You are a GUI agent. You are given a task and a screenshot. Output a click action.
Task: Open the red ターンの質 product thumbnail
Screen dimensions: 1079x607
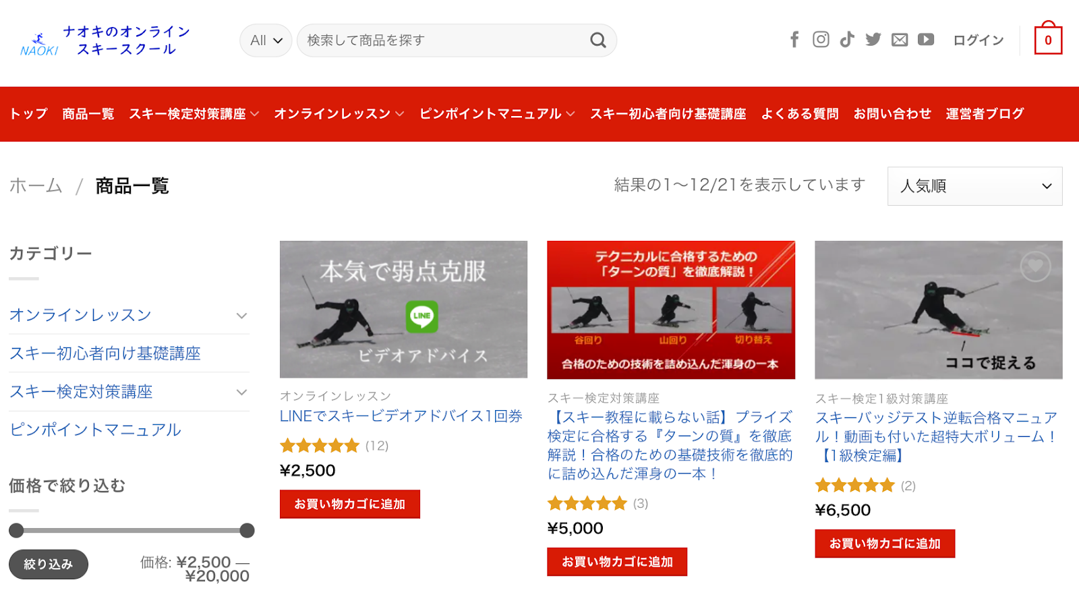pyautogui.click(x=671, y=310)
